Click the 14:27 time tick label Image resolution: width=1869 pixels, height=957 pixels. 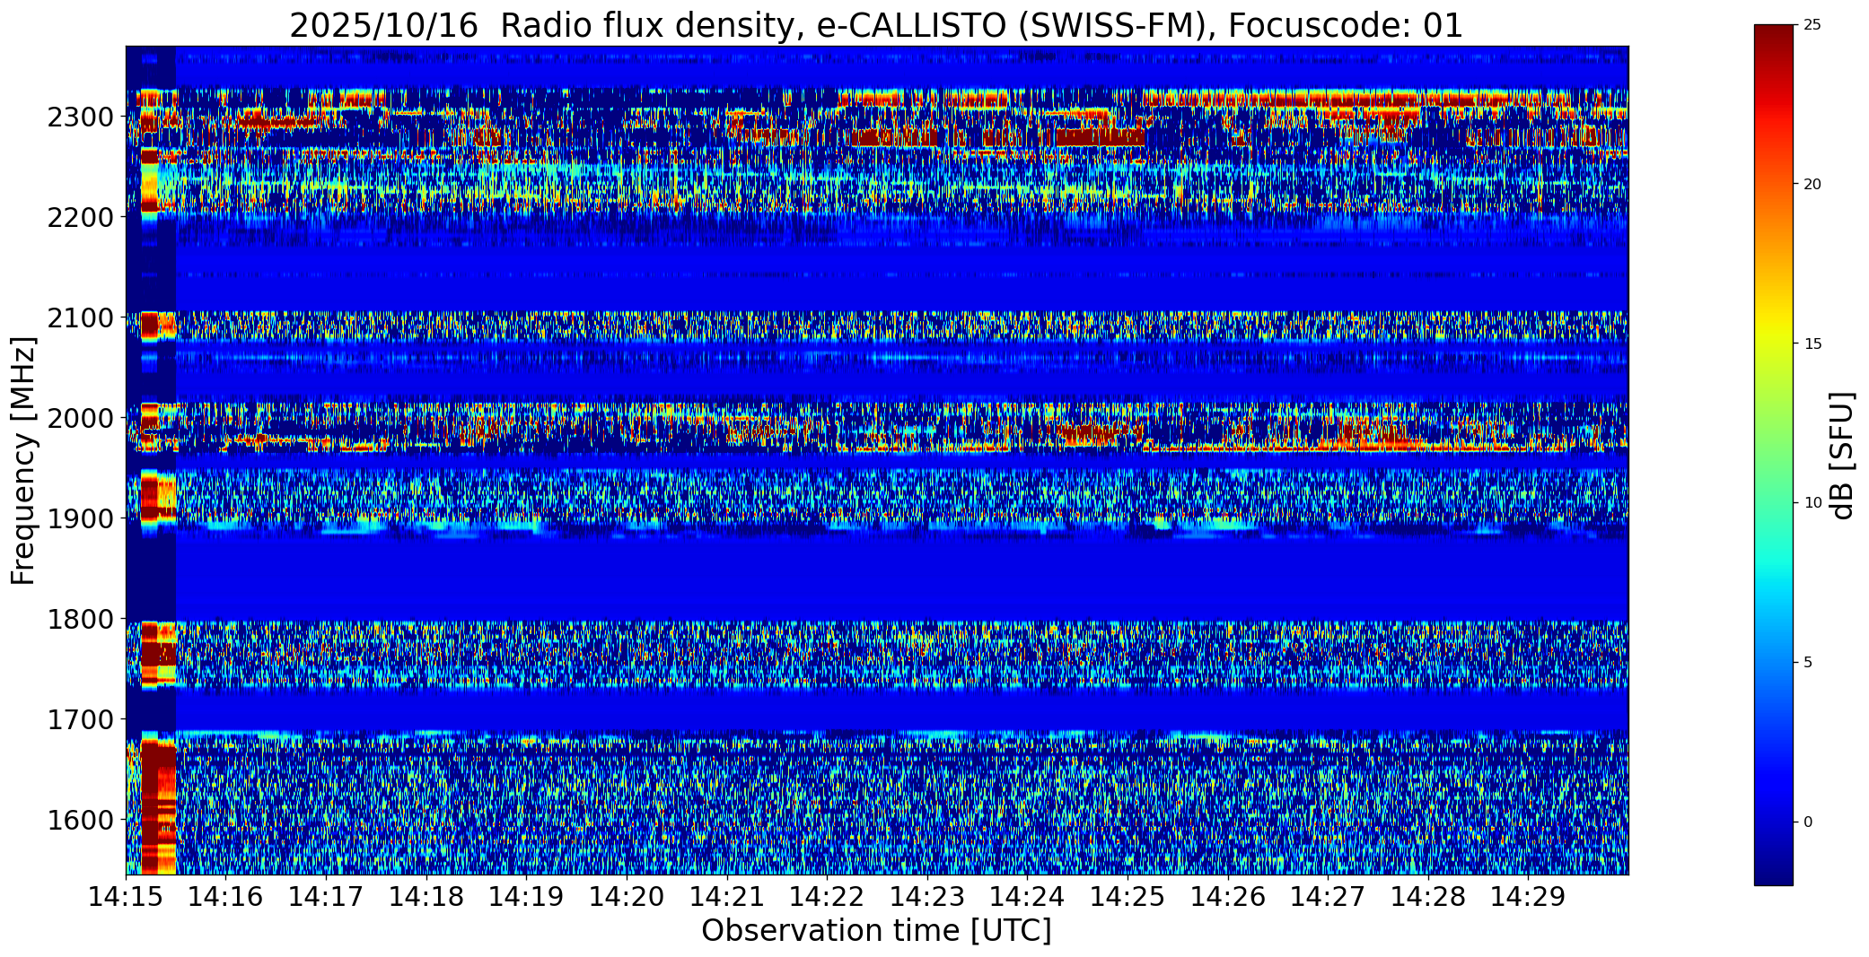(x=1328, y=896)
